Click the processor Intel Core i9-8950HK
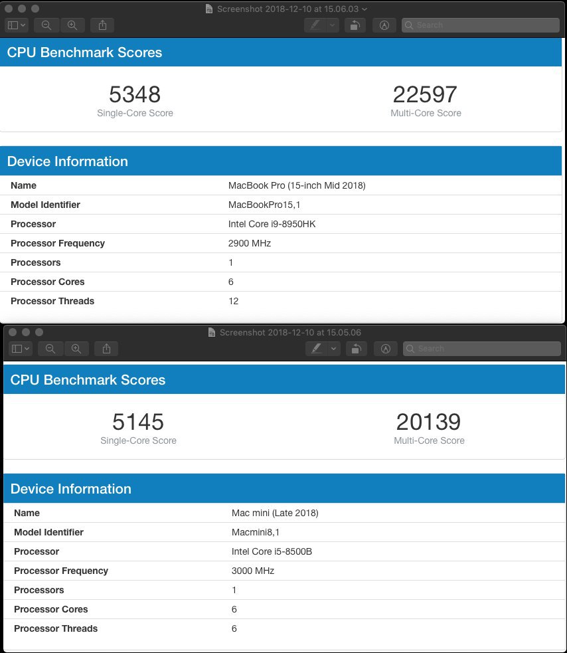567x653 pixels. click(272, 224)
